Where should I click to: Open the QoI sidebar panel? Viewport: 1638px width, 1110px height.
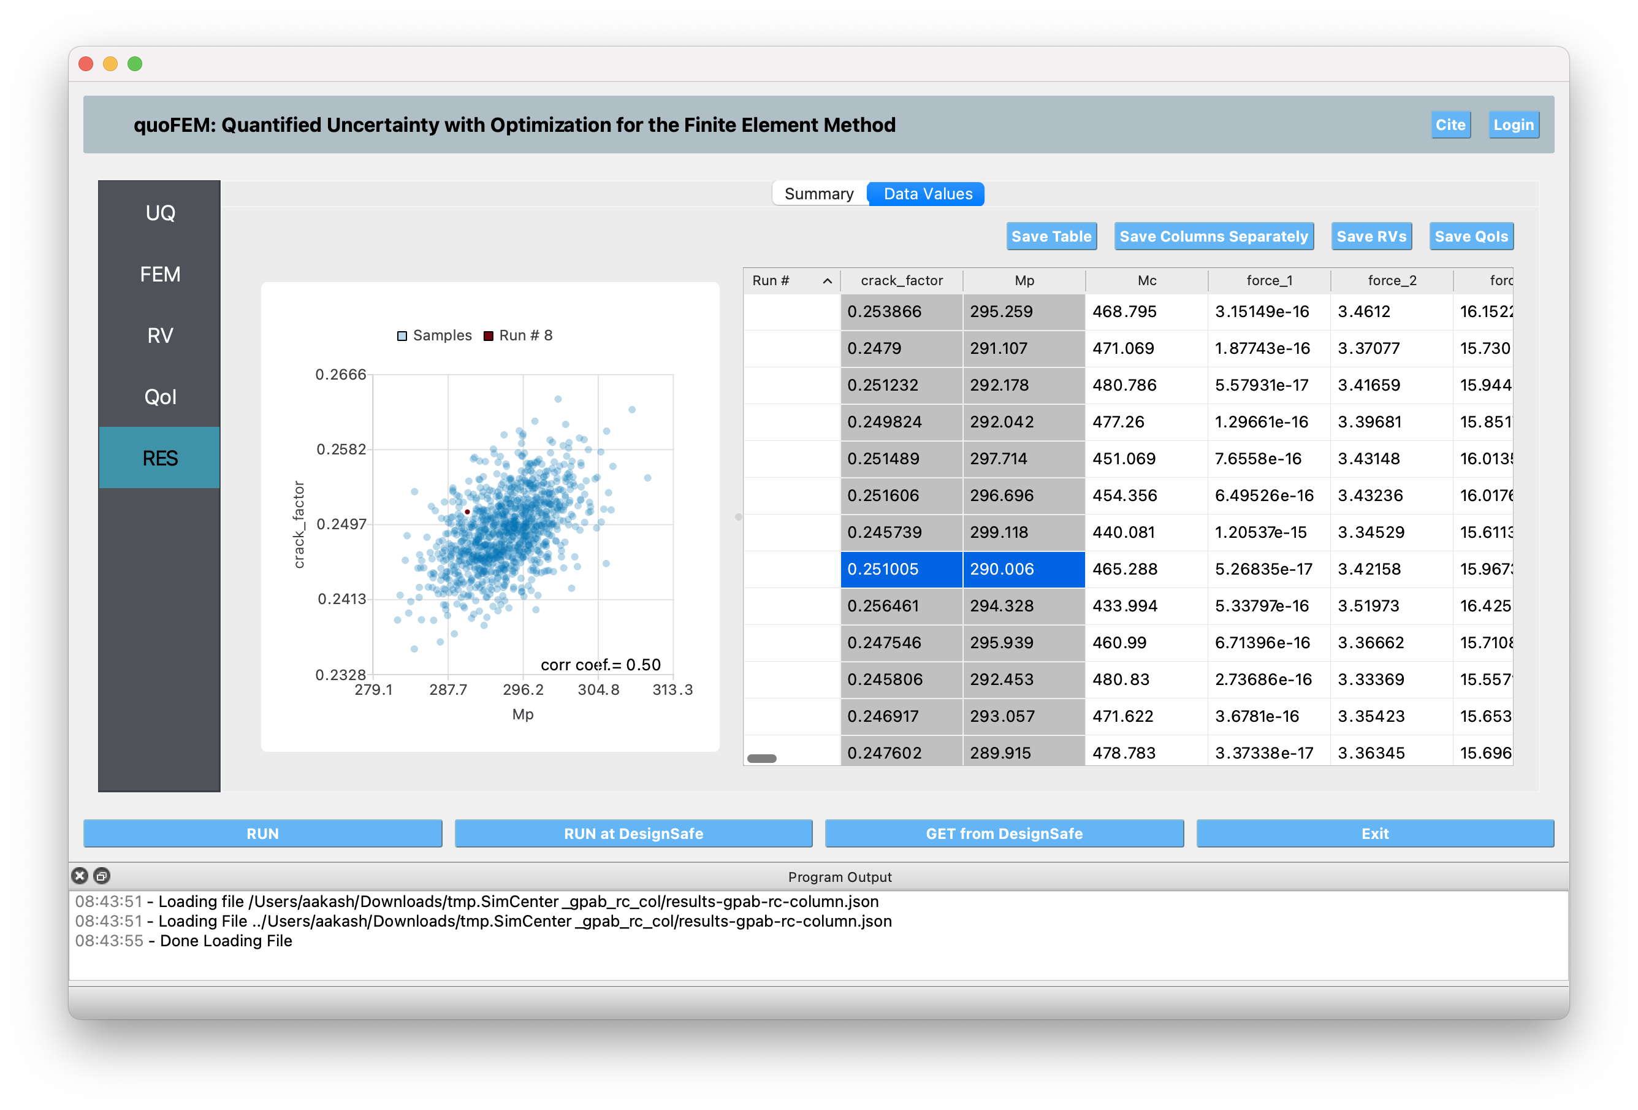(x=159, y=397)
